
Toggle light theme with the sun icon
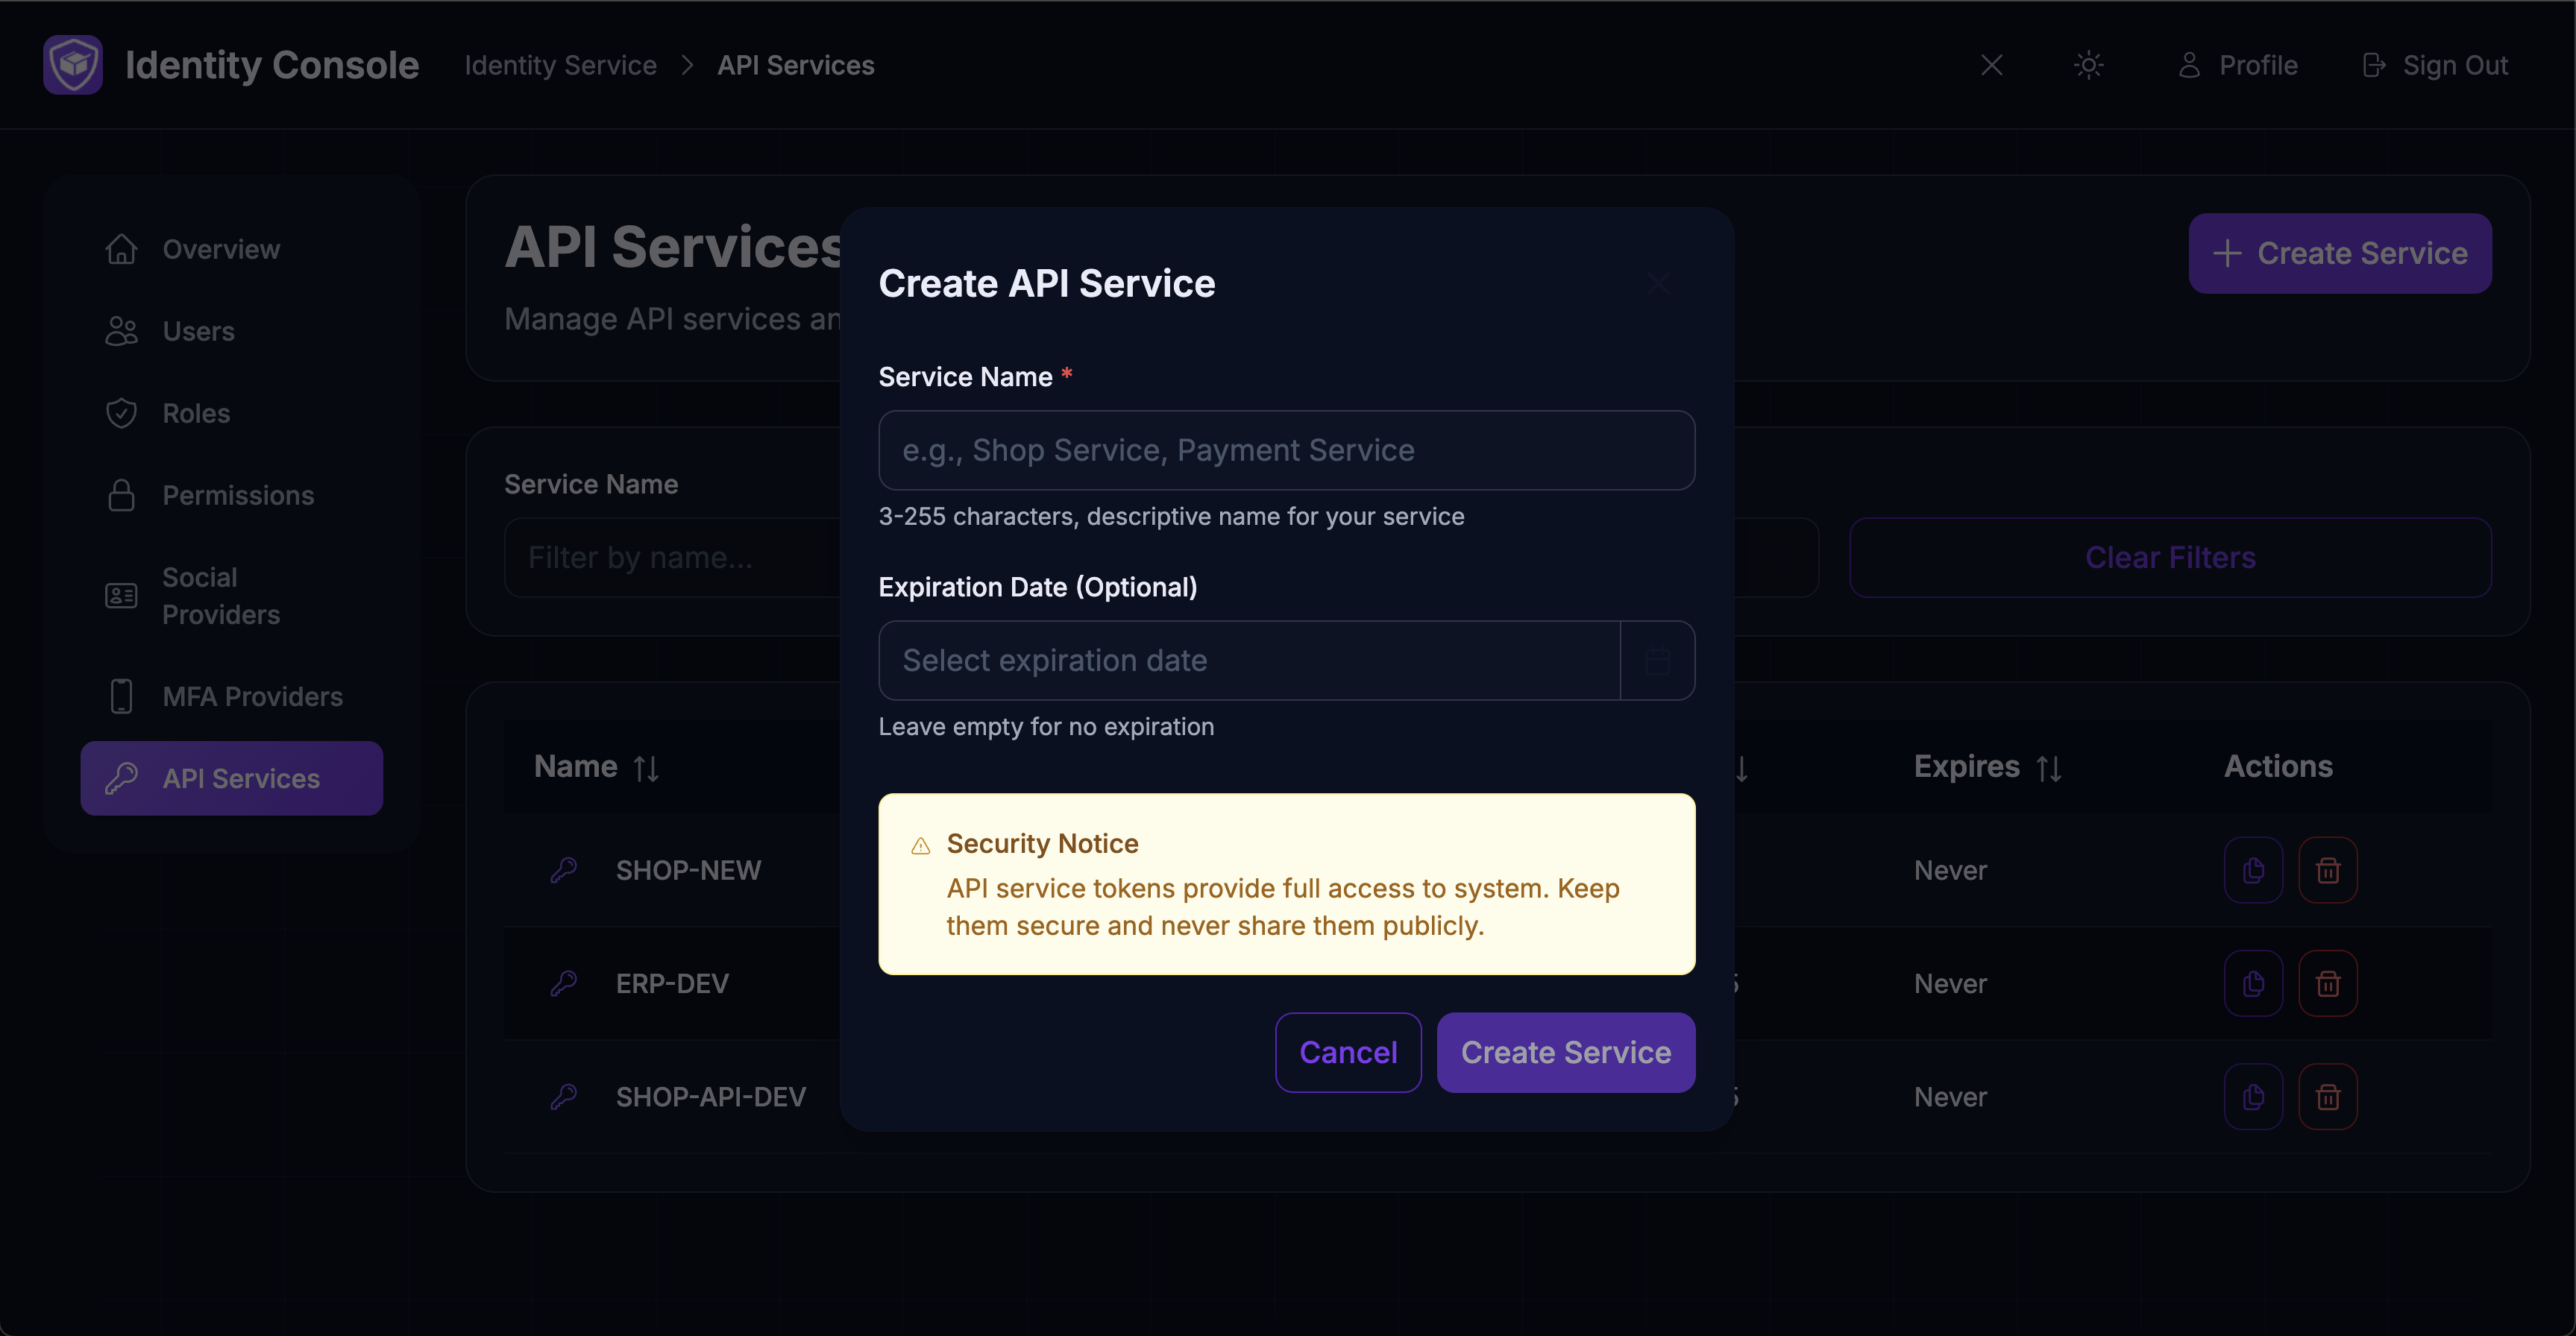(2089, 64)
